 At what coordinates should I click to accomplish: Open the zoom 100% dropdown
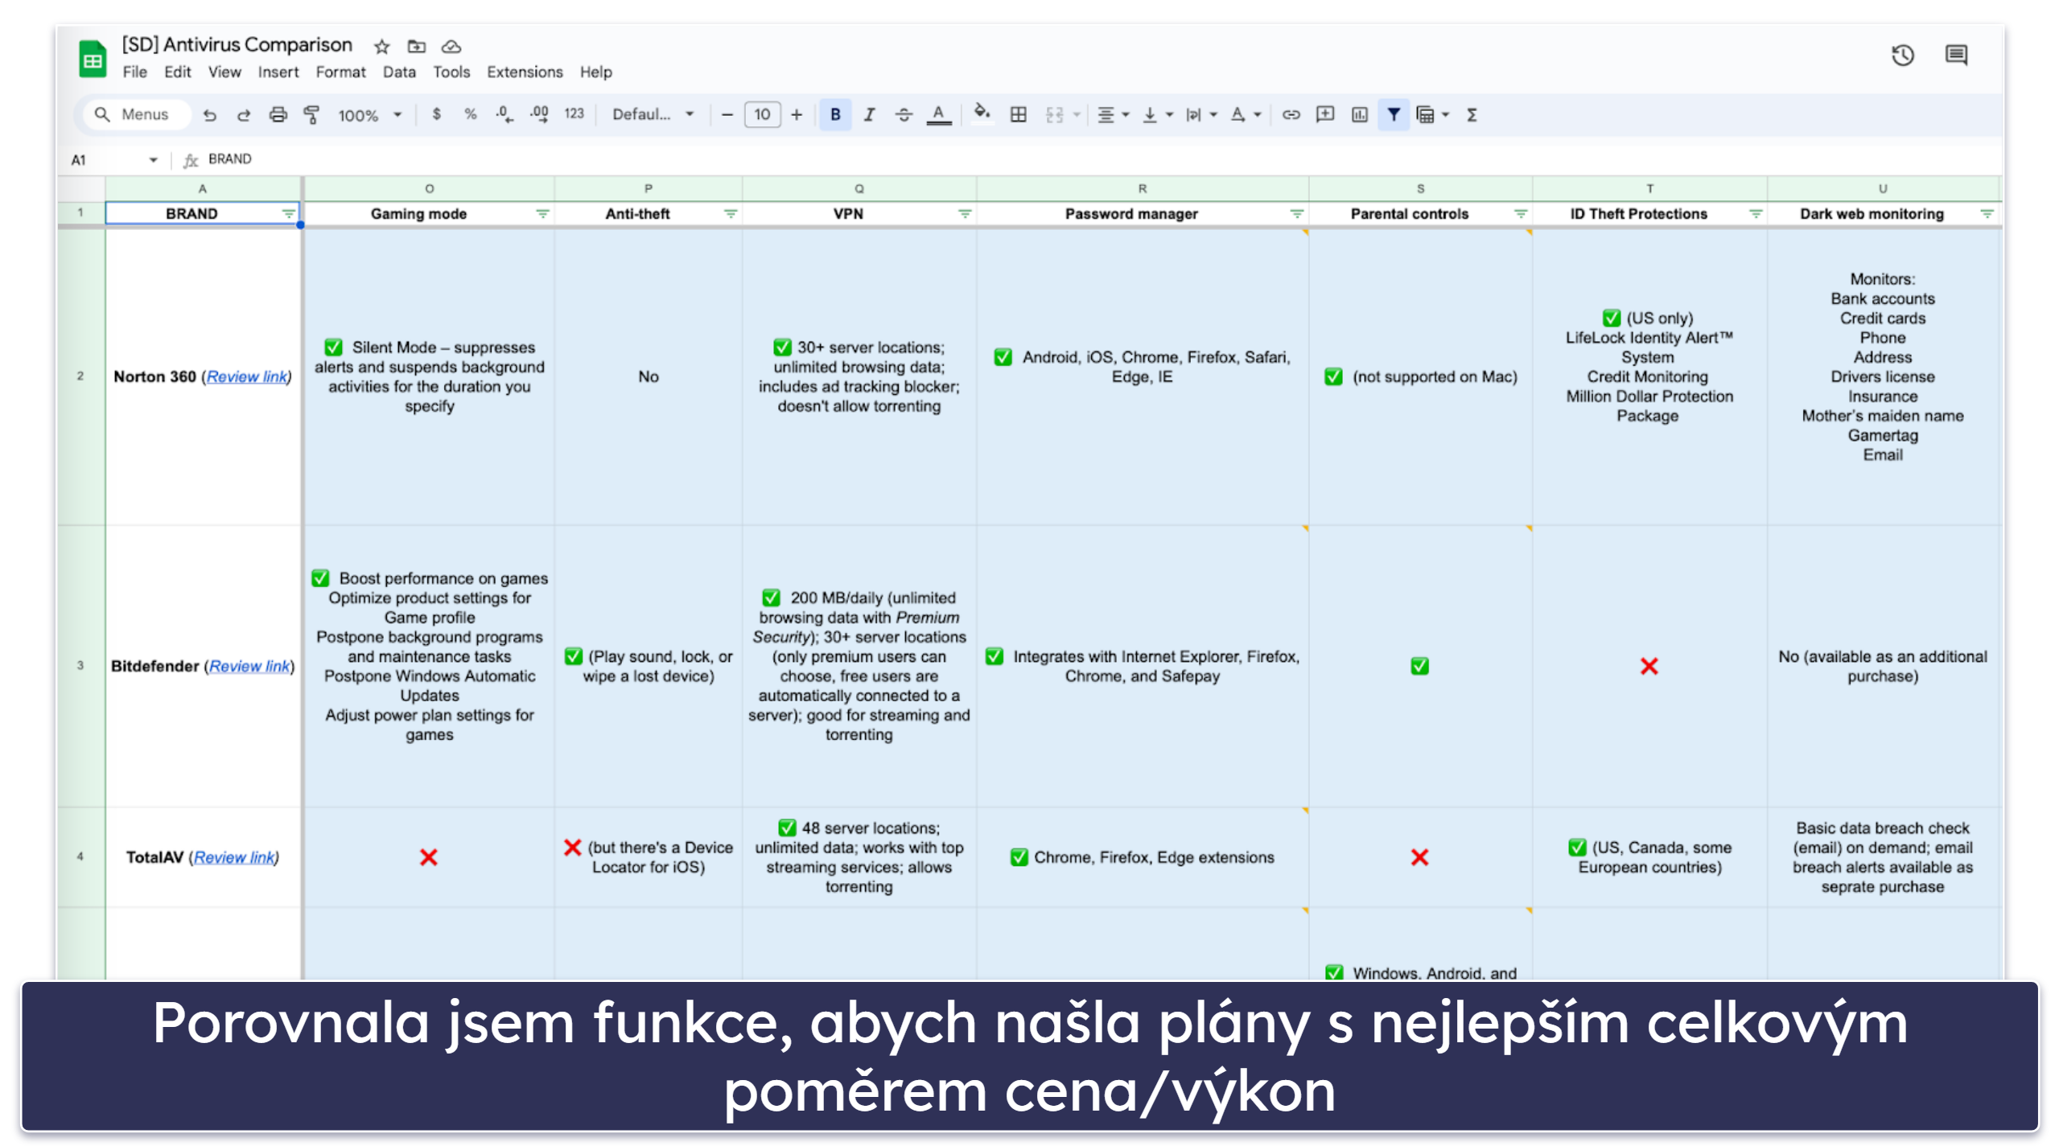pyautogui.click(x=369, y=115)
